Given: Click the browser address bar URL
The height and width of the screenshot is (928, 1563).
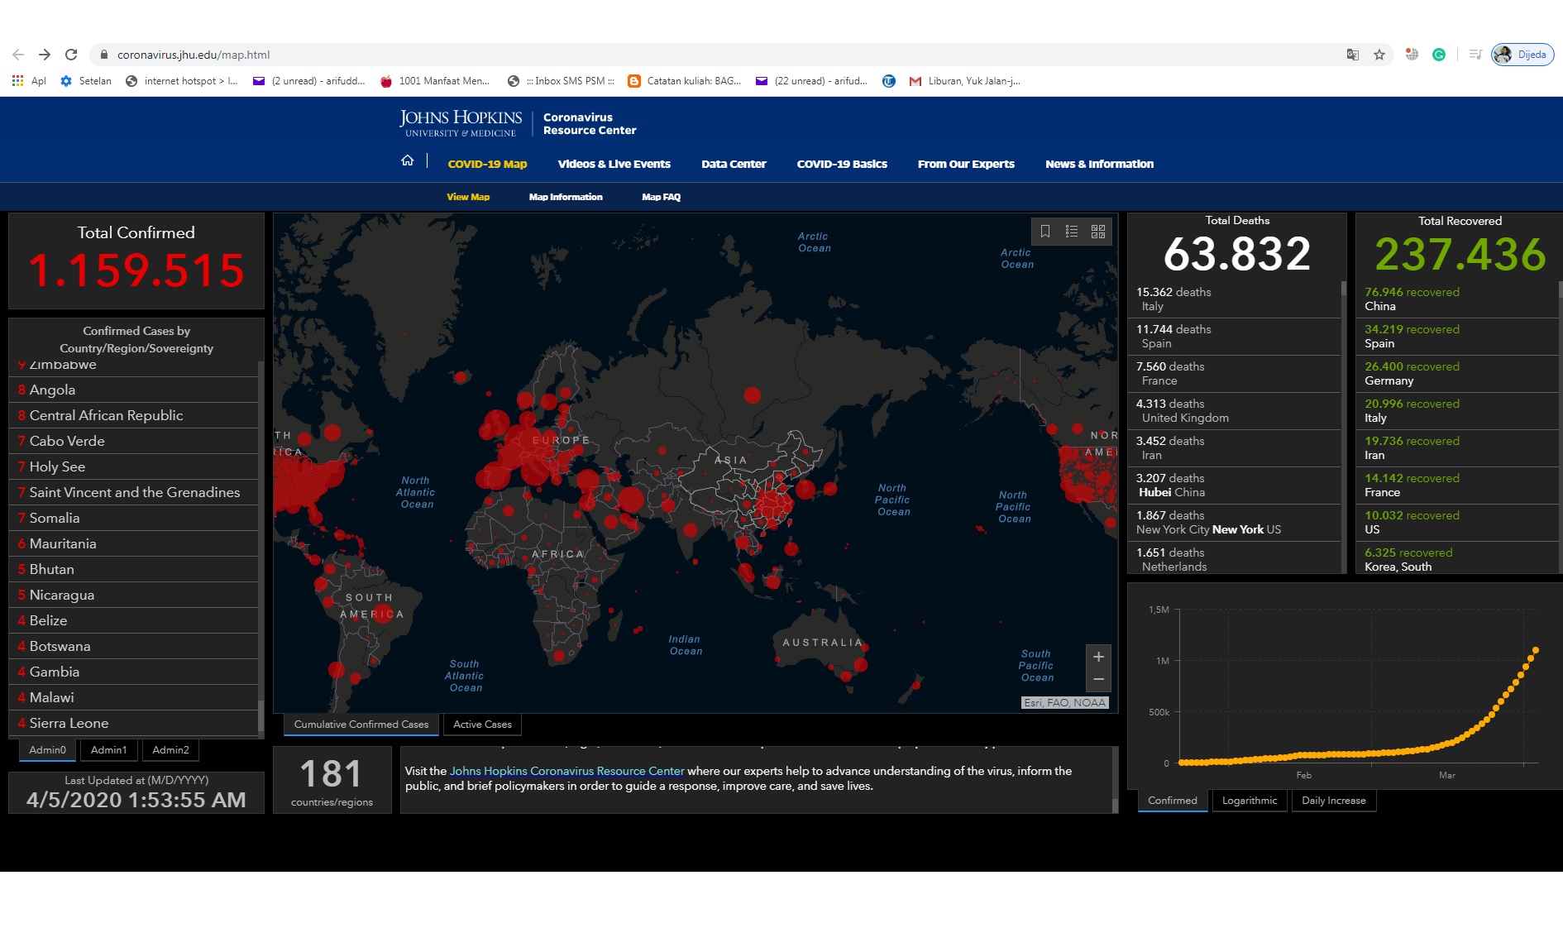Looking at the screenshot, I should point(194,55).
